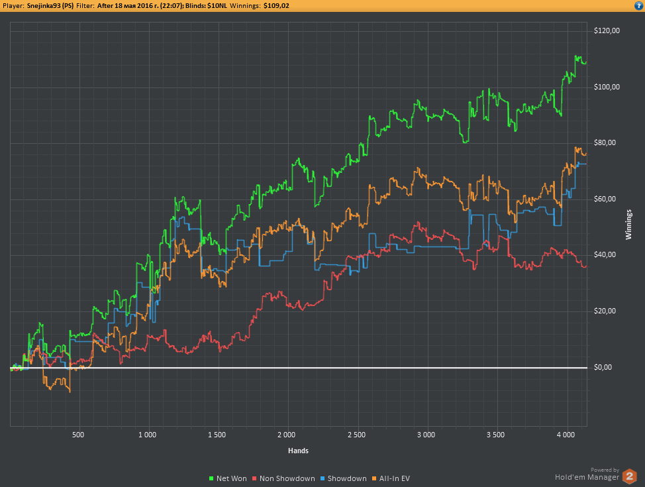Click the Hands axis title
645x487 pixels.
click(298, 451)
